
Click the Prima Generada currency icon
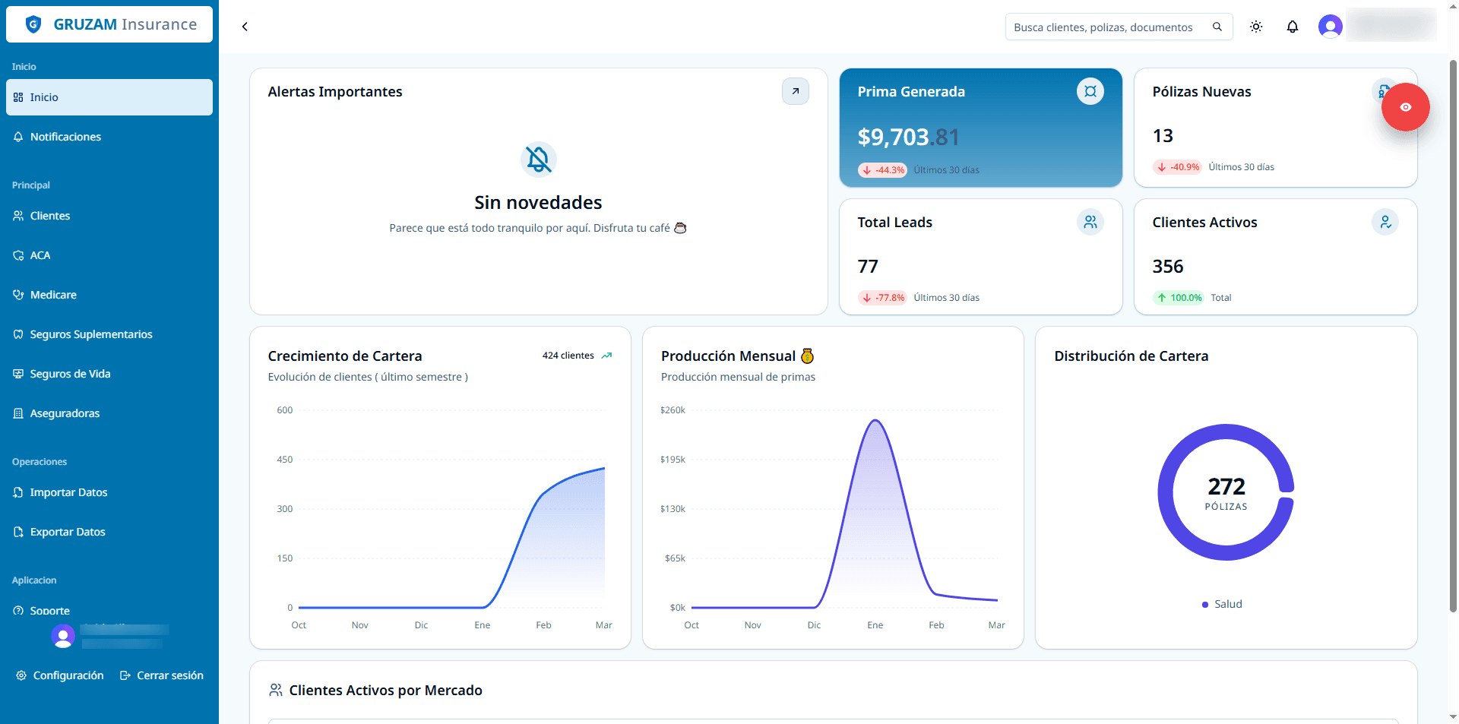[x=1090, y=91]
